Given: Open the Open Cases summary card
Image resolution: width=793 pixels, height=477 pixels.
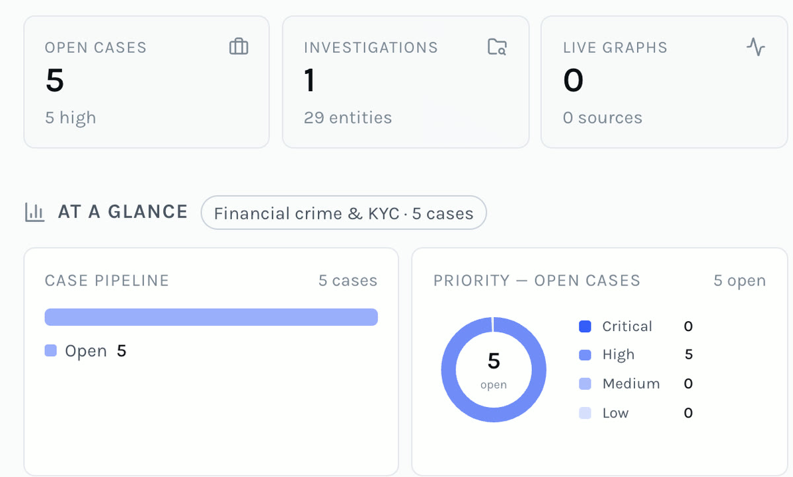Looking at the screenshot, I should 147,82.
